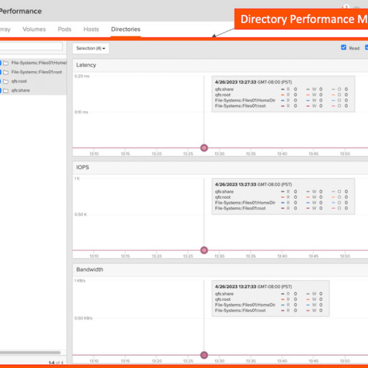The height and width of the screenshot is (368, 368).
Task: Click qfs:share in the Latency tooltip
Action: click(224, 89)
